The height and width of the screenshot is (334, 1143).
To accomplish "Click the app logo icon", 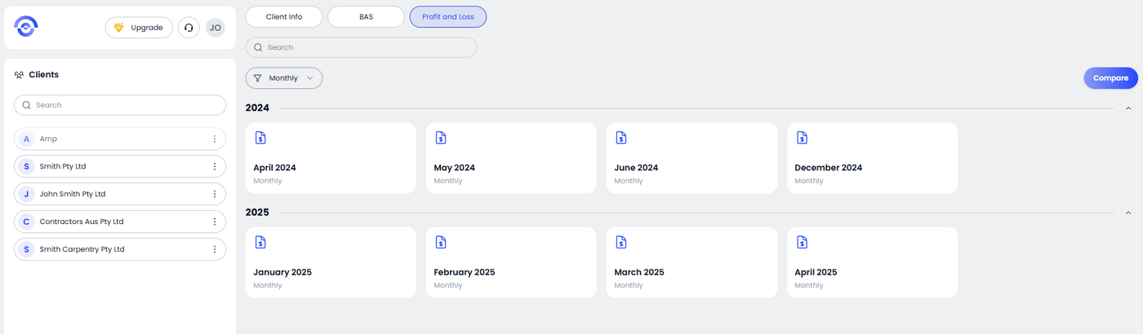I will coord(26,27).
